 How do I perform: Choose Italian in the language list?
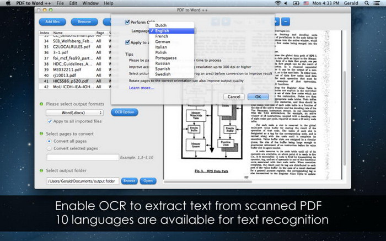(171, 47)
